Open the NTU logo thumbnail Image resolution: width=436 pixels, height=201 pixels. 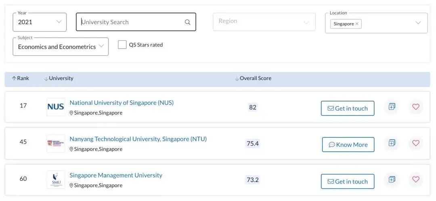click(x=56, y=144)
